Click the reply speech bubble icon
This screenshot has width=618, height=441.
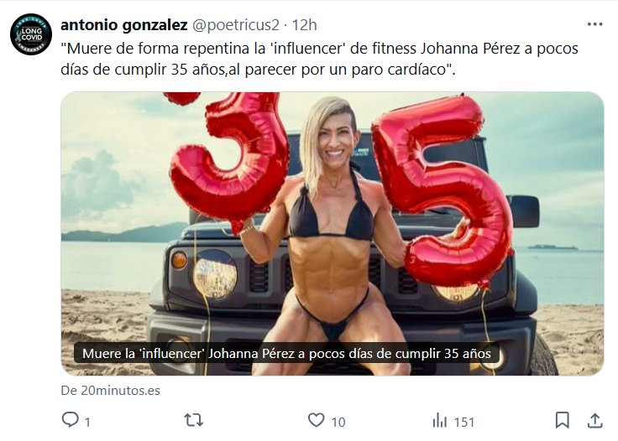point(71,420)
